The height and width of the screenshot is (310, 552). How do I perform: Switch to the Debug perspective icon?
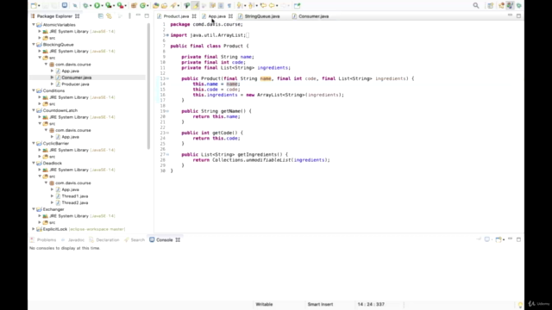(x=518, y=6)
